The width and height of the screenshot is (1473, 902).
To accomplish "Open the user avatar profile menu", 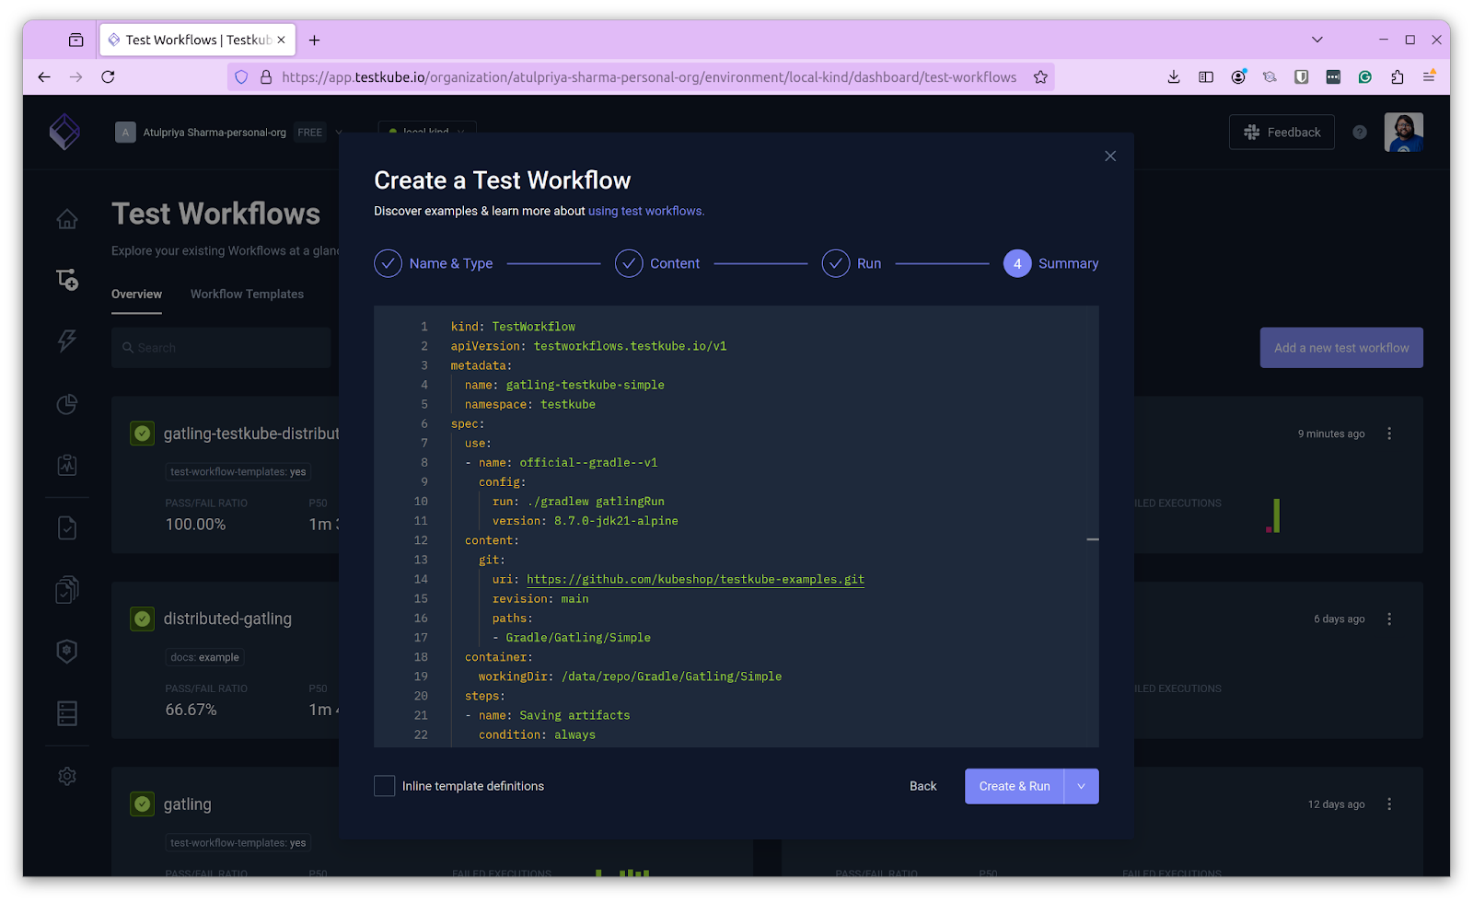I will click(1403, 133).
